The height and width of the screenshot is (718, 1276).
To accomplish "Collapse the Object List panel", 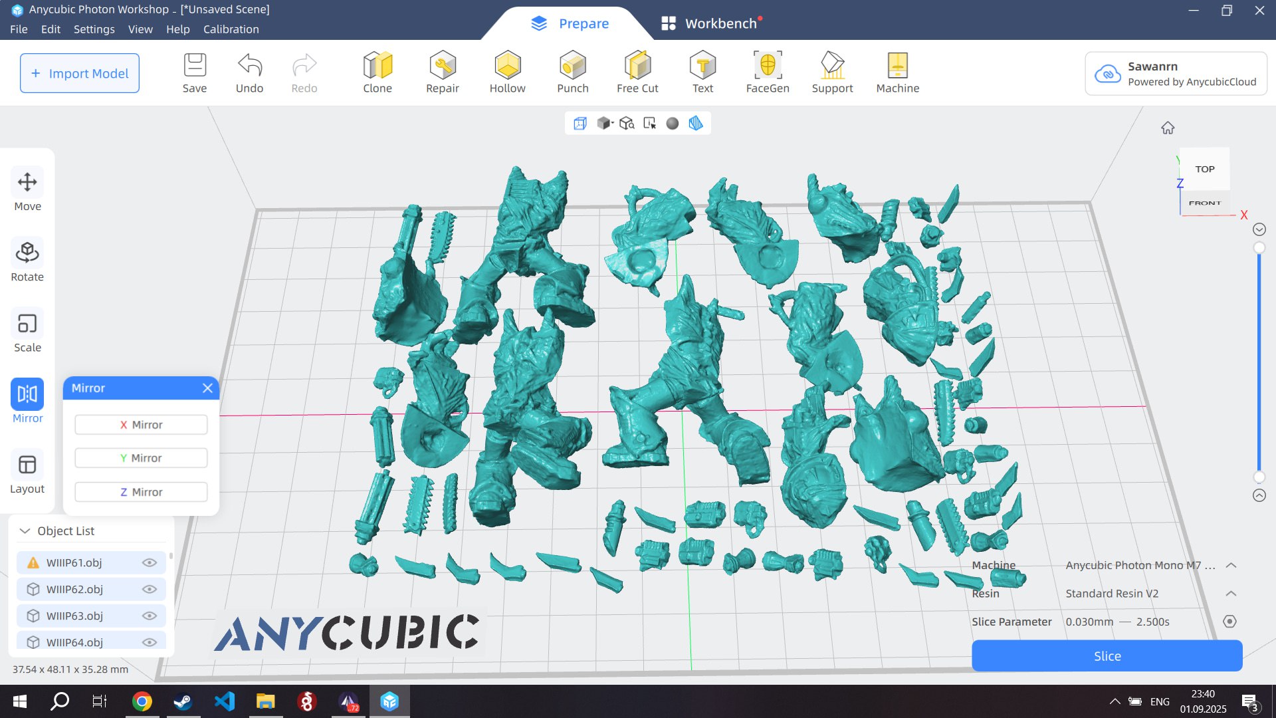I will click(x=25, y=531).
